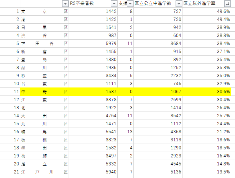Image resolution: width=235 pixels, height=178 pixels.
Task: Click the percentage cell 13.5%
Action: (x=207, y=172)
